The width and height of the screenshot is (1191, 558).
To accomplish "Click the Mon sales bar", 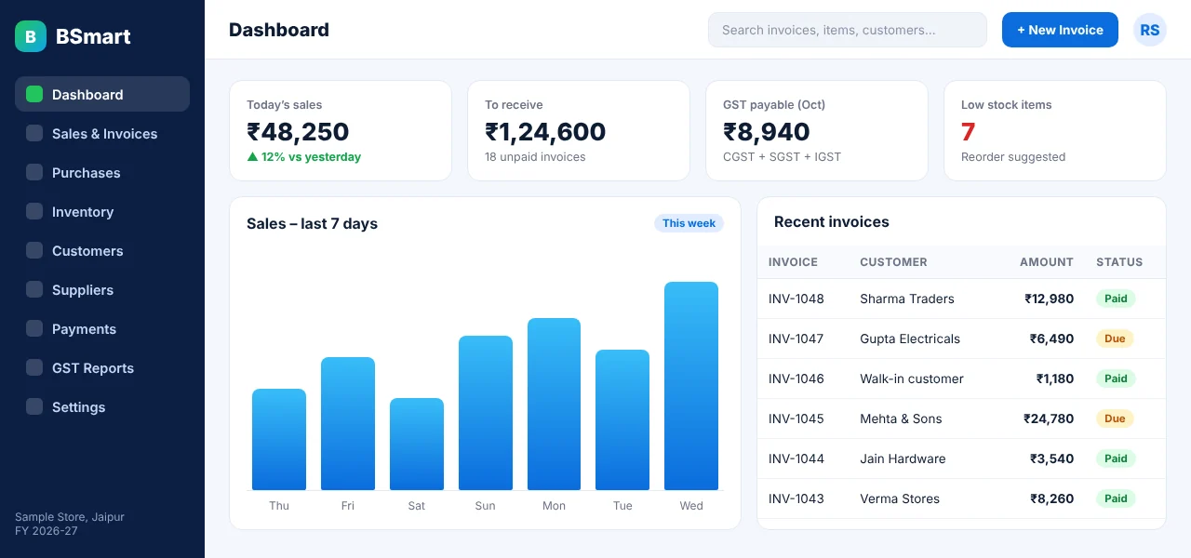I will (554, 404).
